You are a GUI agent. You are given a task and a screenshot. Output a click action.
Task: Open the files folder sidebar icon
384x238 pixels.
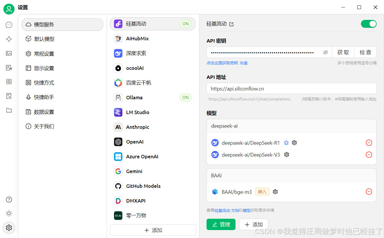tap(9, 110)
